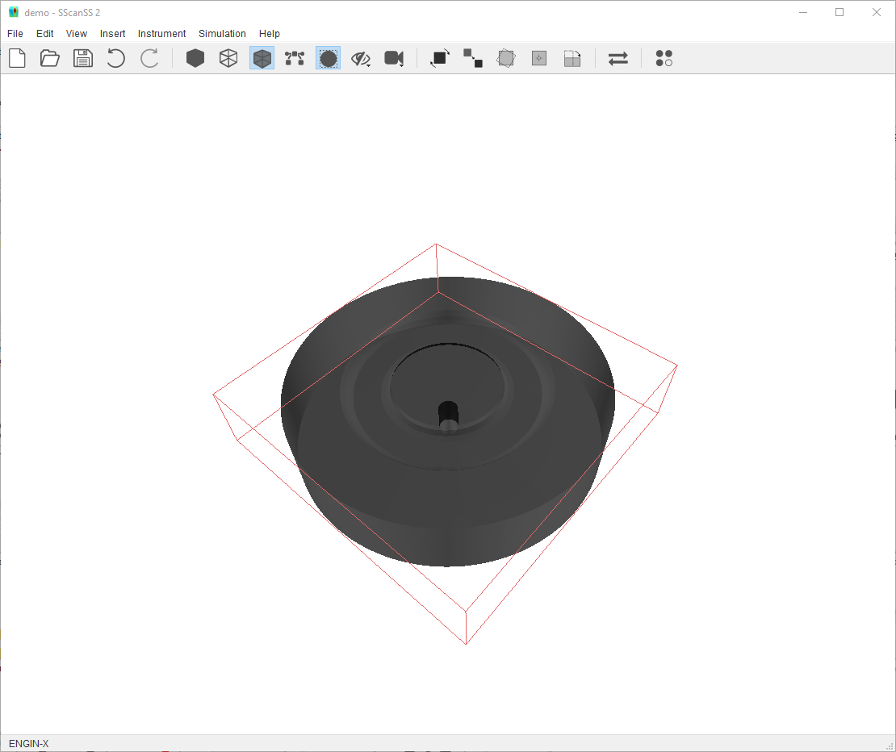Open the Instrument menu

(x=161, y=34)
